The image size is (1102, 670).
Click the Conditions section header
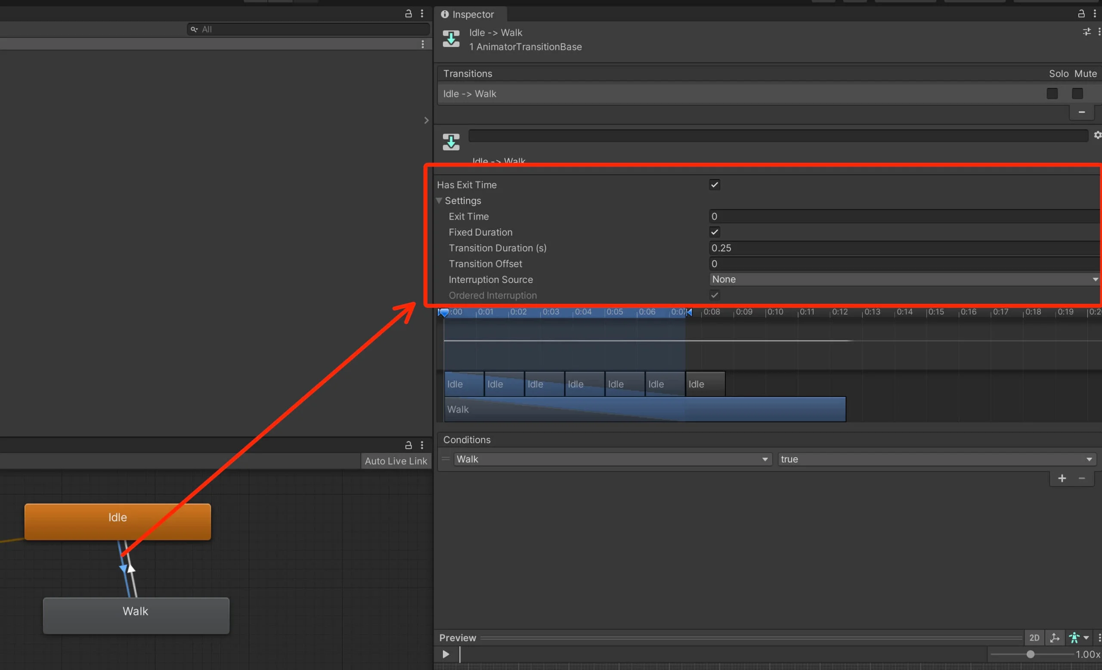(x=467, y=440)
